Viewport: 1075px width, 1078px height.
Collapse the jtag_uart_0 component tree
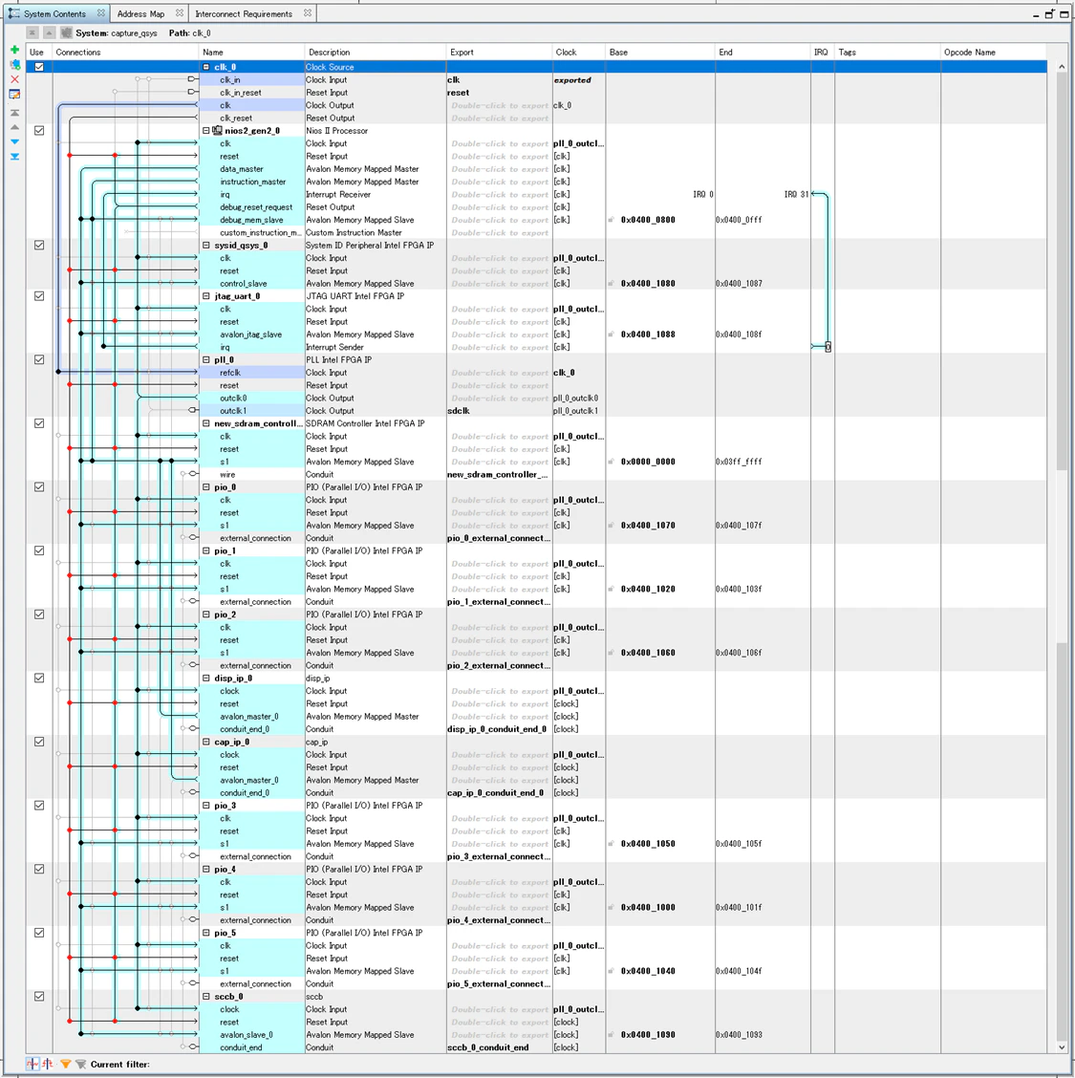(206, 296)
